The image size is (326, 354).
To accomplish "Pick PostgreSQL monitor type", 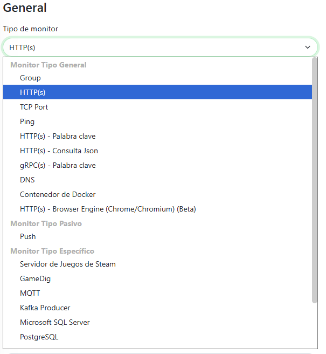I will [x=39, y=337].
